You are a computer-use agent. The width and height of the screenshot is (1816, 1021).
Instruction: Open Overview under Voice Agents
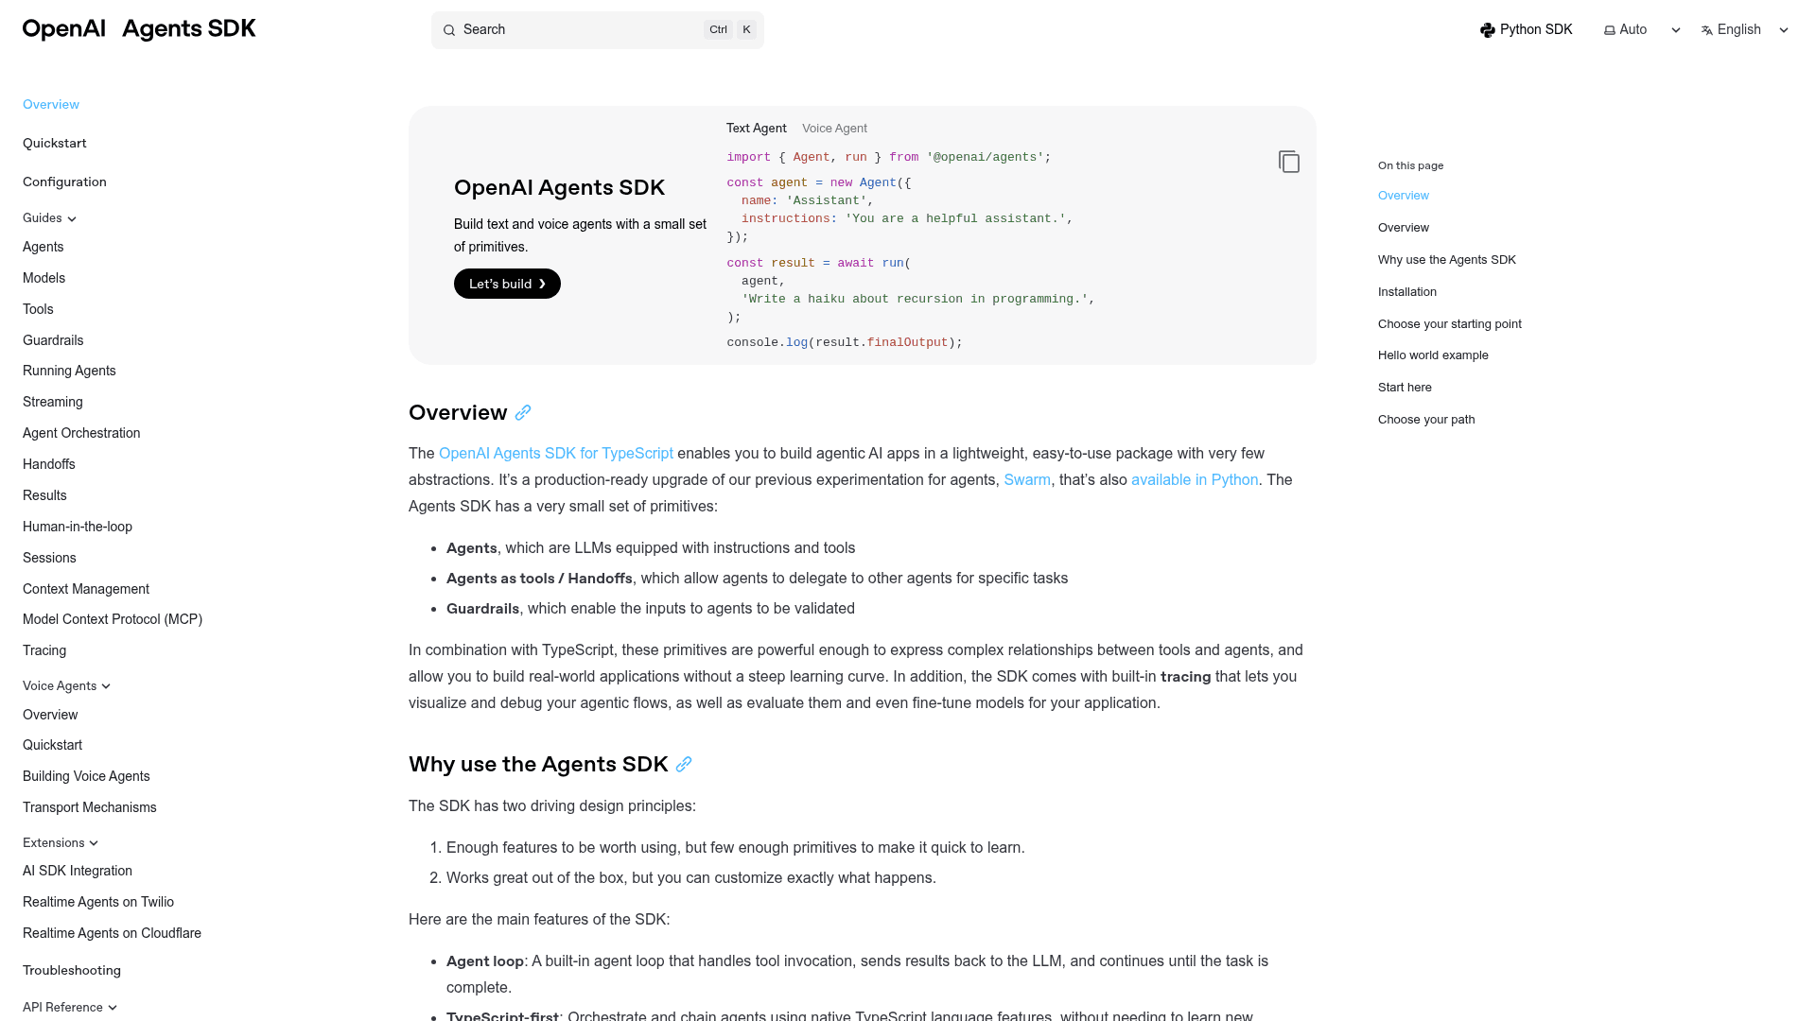tap(50, 716)
